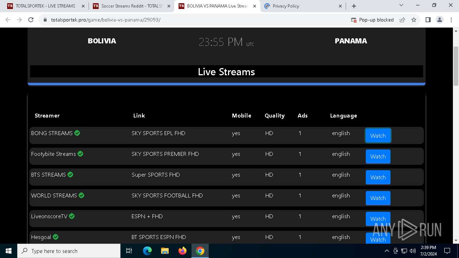
Task: Bookmark this page with the star
Action: point(414,20)
